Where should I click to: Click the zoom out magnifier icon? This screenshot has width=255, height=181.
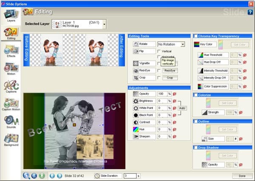pos(26,175)
